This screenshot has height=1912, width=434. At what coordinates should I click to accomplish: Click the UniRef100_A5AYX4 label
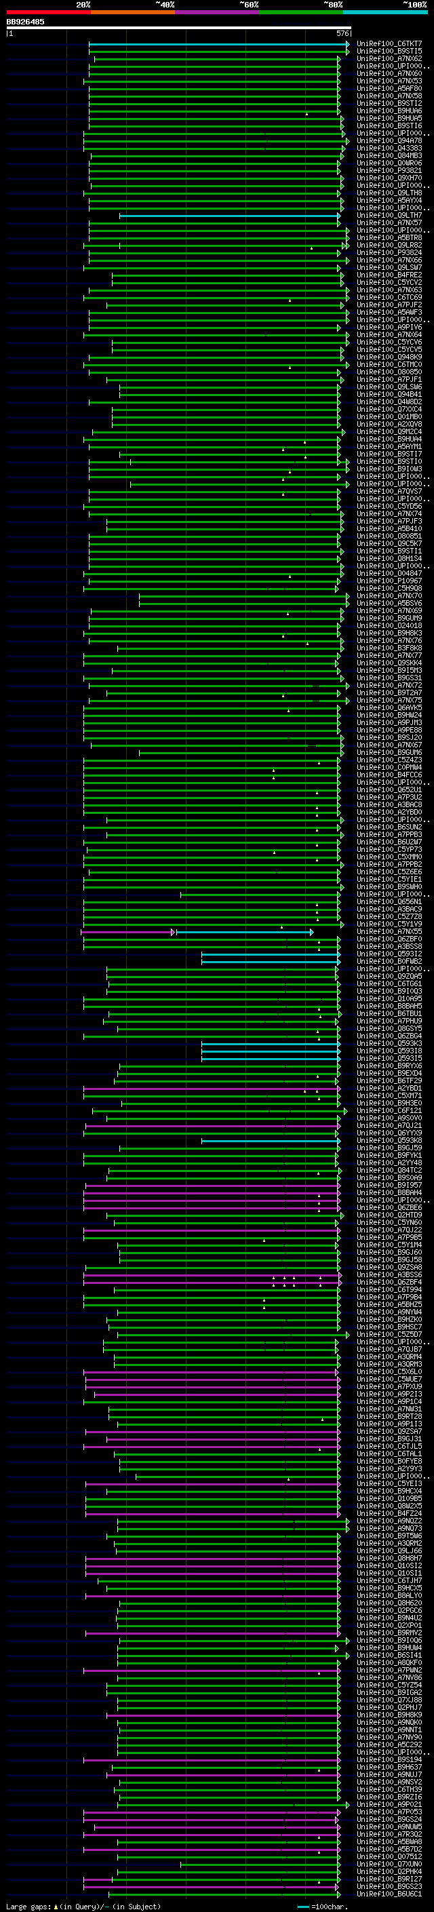pyautogui.click(x=389, y=200)
